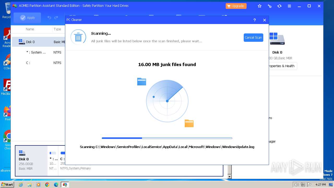Image resolution: width=334 pixels, height=188 pixels.
Task: Click the Type column header
Action: click(x=57, y=29)
